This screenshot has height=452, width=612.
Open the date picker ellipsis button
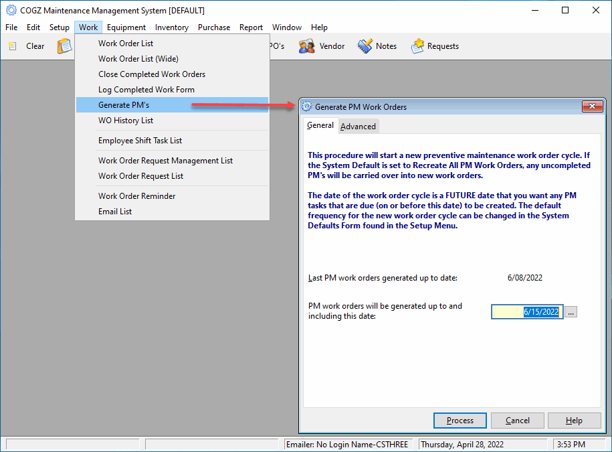coord(571,312)
